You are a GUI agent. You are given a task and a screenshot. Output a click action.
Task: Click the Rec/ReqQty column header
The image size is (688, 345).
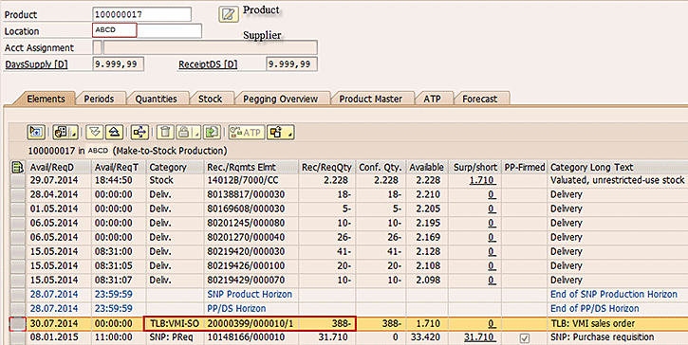[326, 167]
